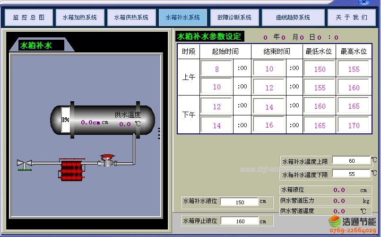Click the highest water level field showing 170

coord(354,125)
